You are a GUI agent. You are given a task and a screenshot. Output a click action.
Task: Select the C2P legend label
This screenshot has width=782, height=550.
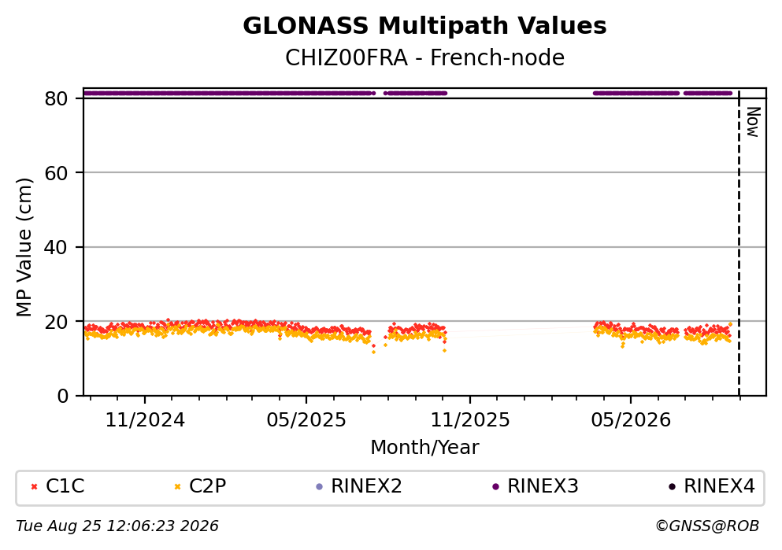(x=207, y=486)
